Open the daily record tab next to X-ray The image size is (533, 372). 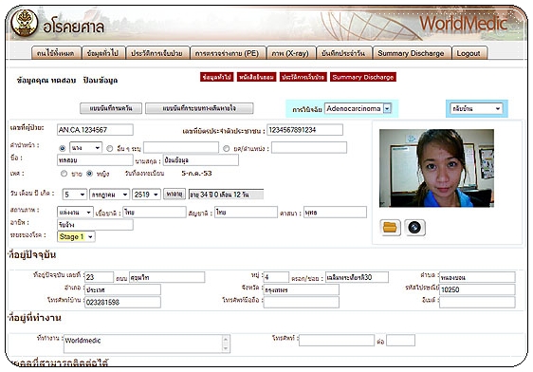[x=343, y=53]
